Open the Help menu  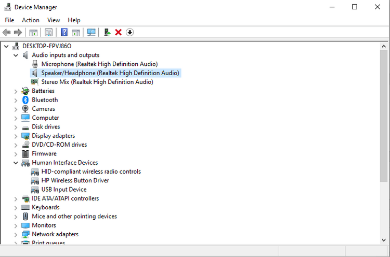coord(74,20)
